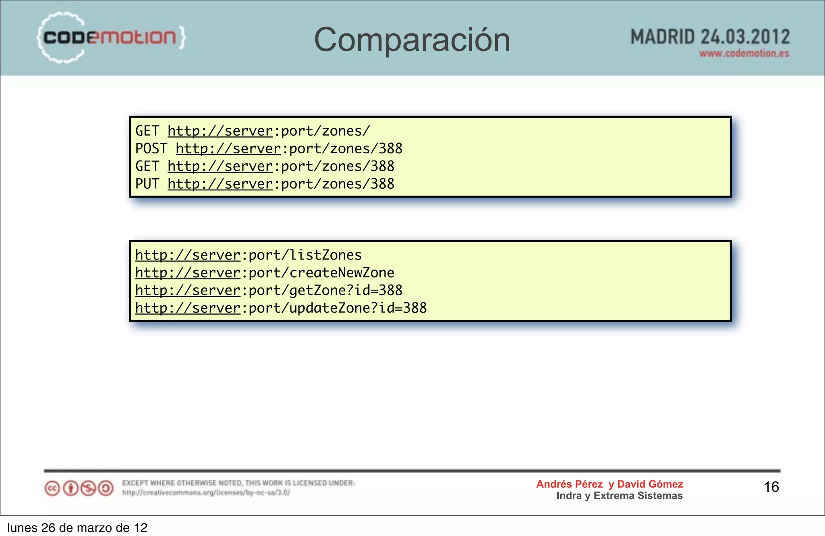Viewport: 825px width, 536px height.
Task: Click the Codemotion logo
Action: (112, 37)
